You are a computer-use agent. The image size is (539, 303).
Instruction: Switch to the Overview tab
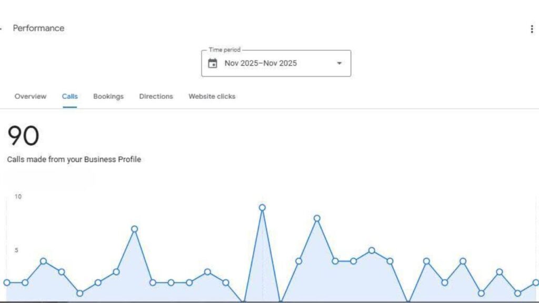[31, 96]
